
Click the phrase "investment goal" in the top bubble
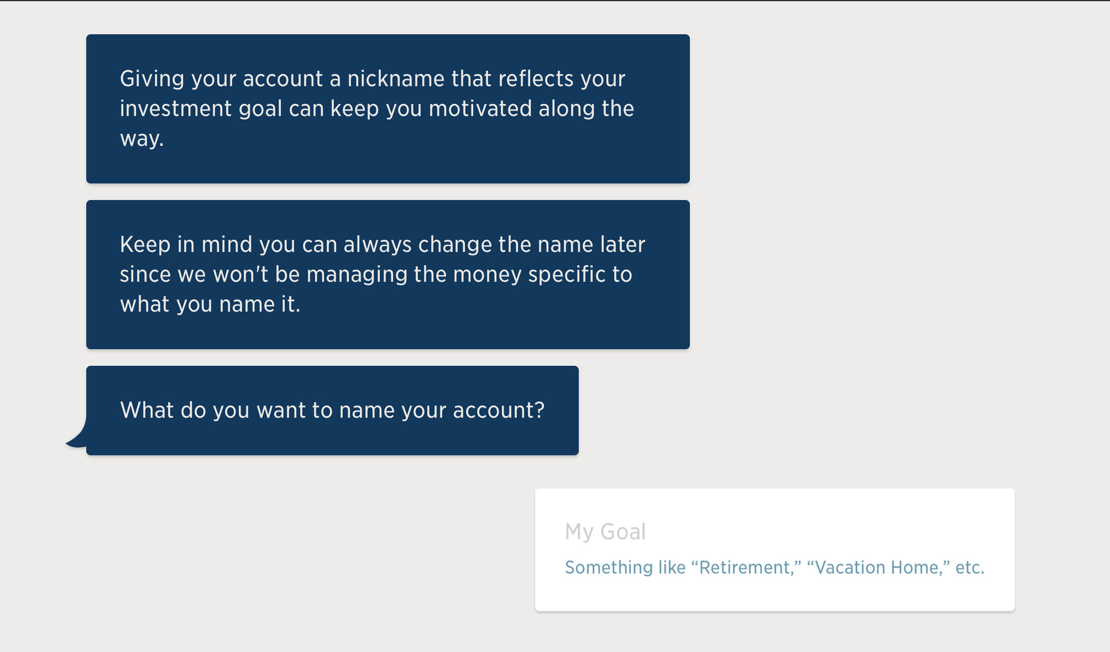201,108
